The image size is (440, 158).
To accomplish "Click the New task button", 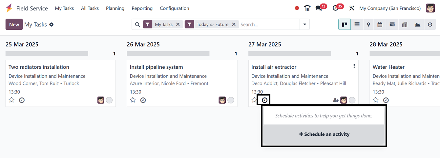I will click(14, 25).
